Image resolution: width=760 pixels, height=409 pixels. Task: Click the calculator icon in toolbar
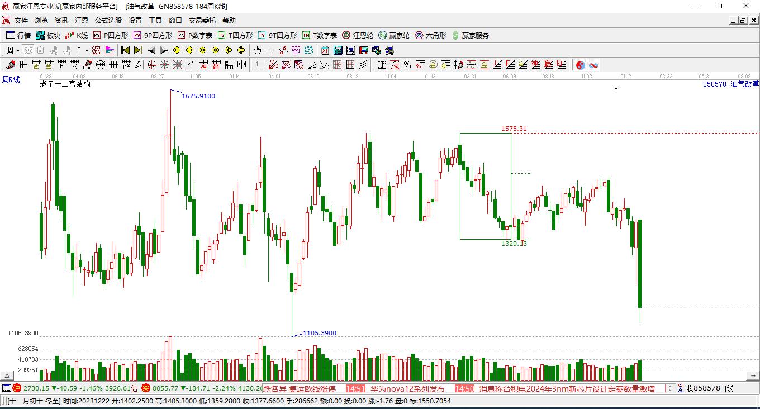pyautogui.click(x=338, y=50)
